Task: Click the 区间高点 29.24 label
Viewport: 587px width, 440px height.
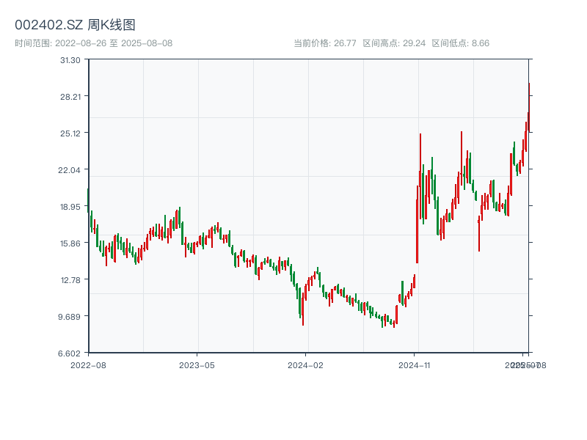Action: [394, 43]
